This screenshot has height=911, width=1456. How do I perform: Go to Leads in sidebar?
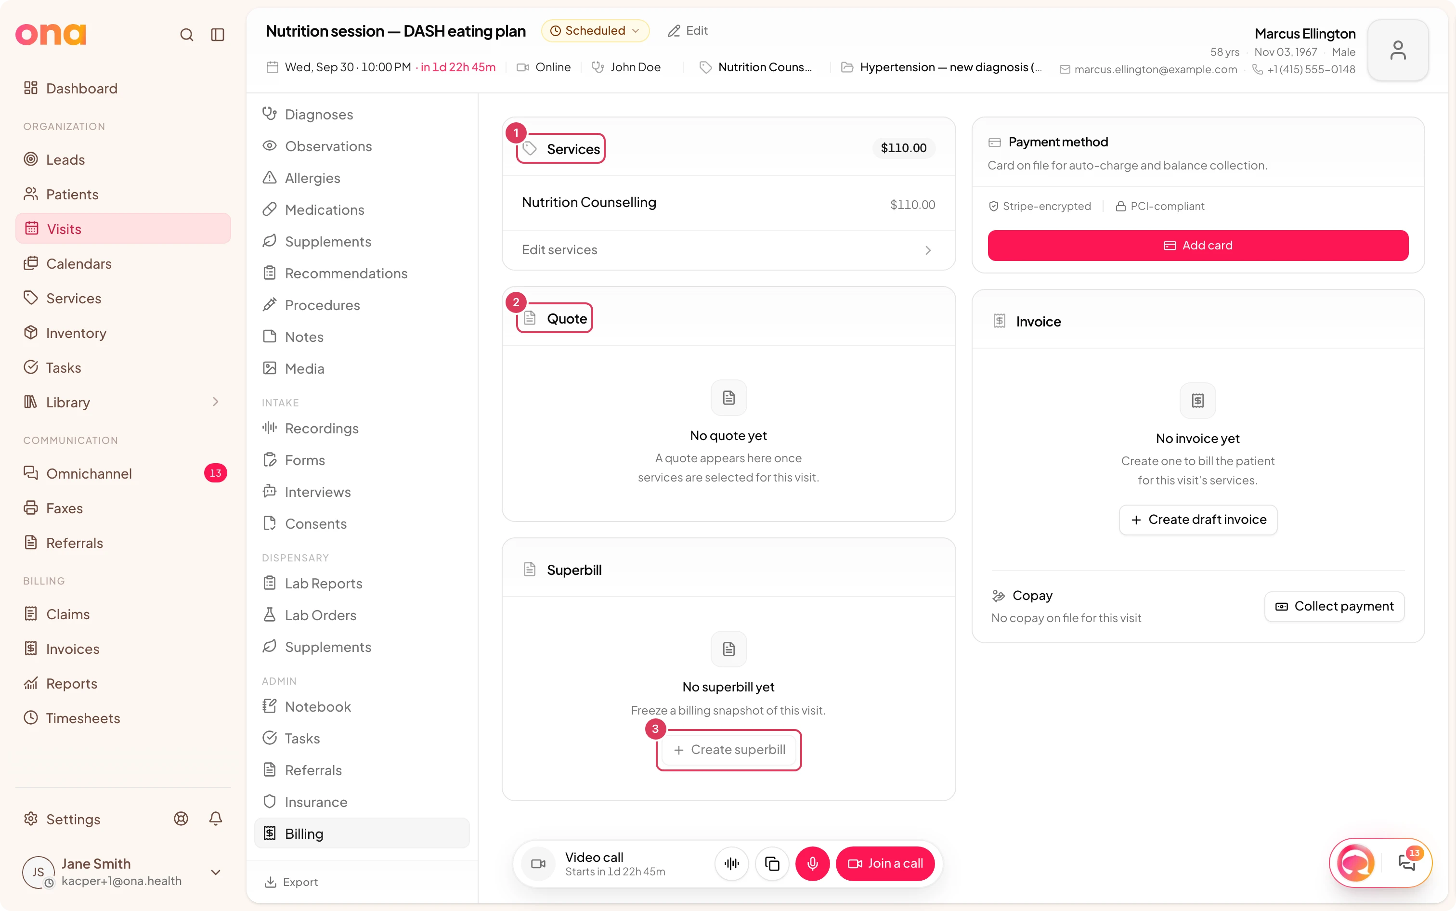tap(123, 159)
